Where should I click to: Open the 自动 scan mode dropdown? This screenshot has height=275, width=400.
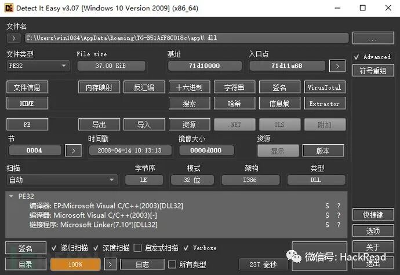pyautogui.click(x=62, y=180)
